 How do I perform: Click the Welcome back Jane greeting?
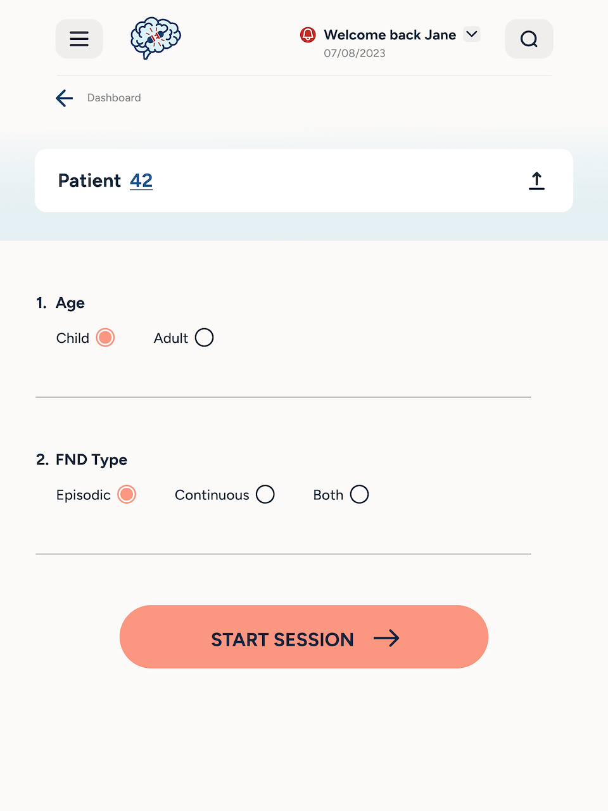(x=389, y=35)
